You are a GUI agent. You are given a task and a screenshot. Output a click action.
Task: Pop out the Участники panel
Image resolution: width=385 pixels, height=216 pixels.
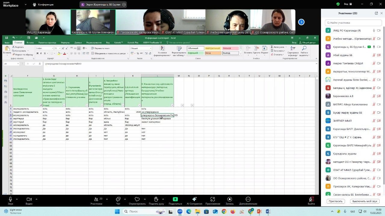point(376,13)
